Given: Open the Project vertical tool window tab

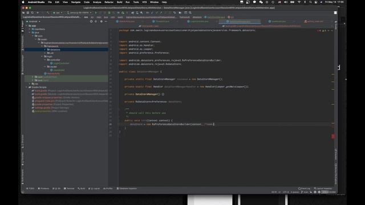Looking at the screenshot, I should click(x=23, y=26).
